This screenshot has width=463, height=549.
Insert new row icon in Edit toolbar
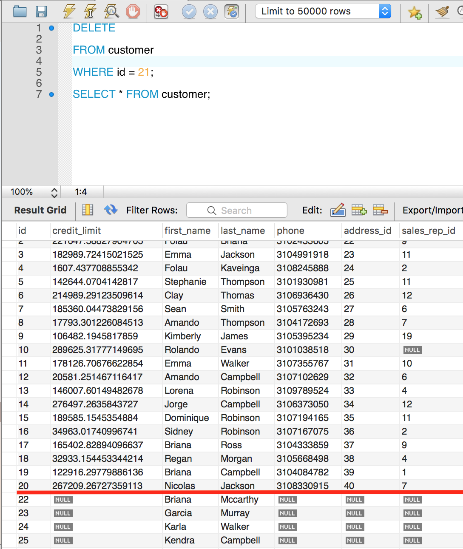click(359, 210)
